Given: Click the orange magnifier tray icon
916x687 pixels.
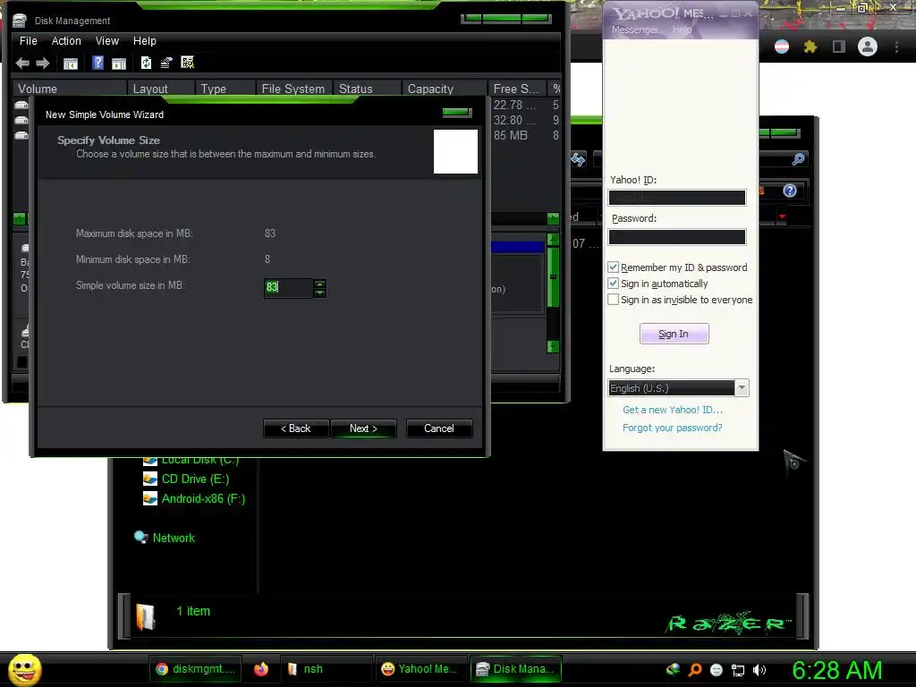Looking at the screenshot, I should tap(694, 669).
